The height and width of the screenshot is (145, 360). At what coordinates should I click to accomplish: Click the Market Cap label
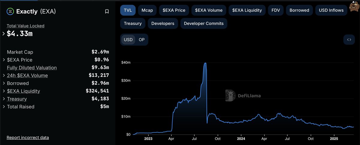click(20, 52)
